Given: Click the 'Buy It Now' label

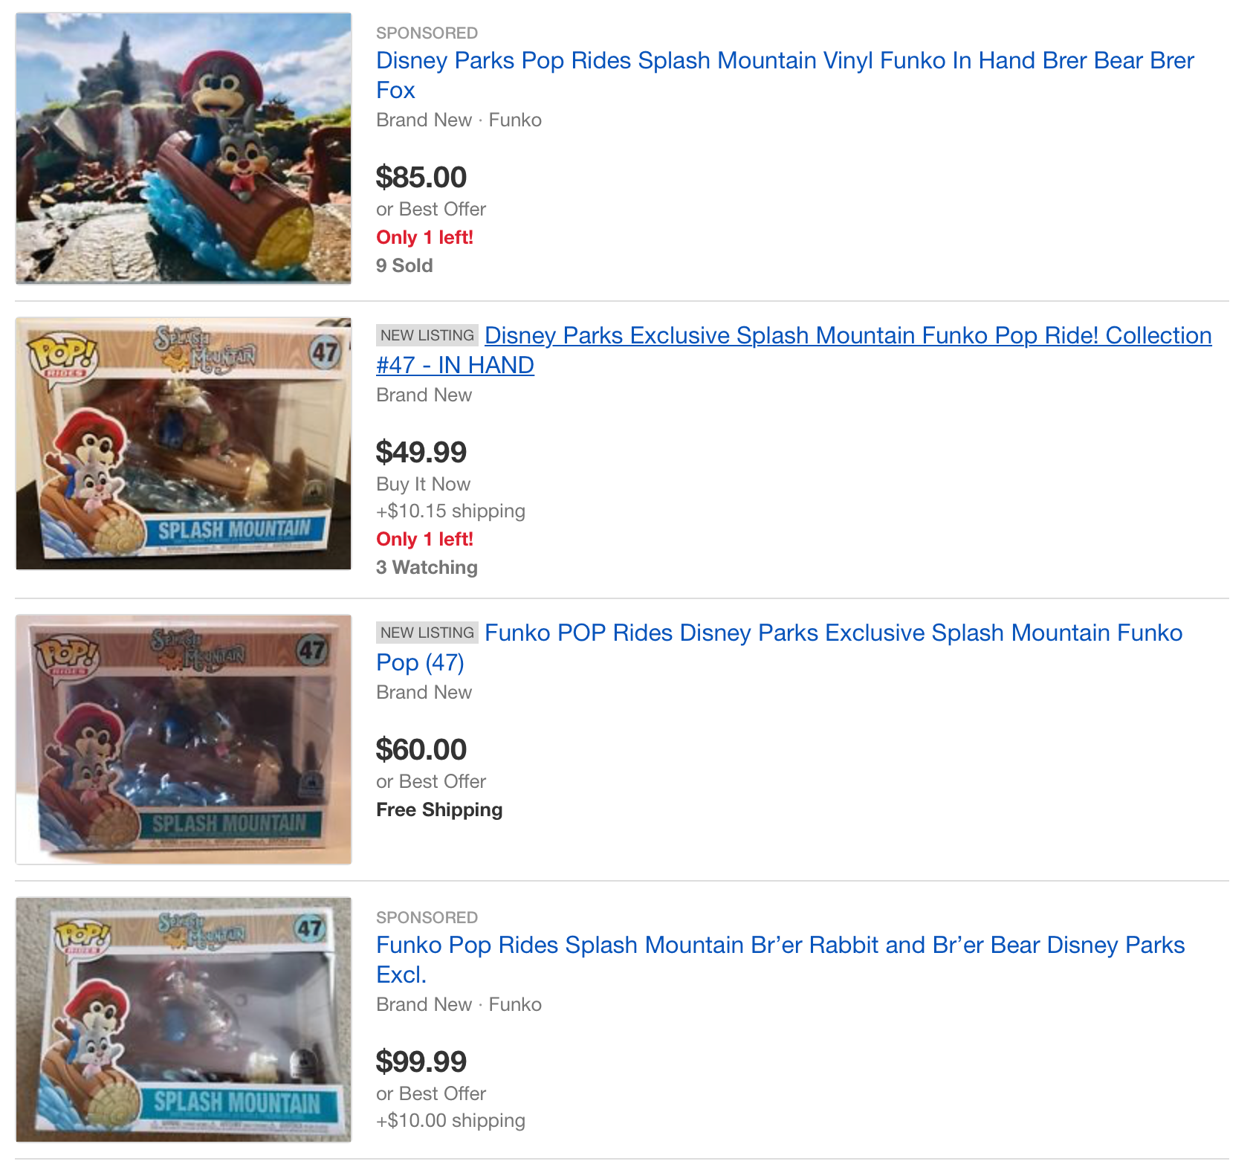Looking at the screenshot, I should (423, 485).
